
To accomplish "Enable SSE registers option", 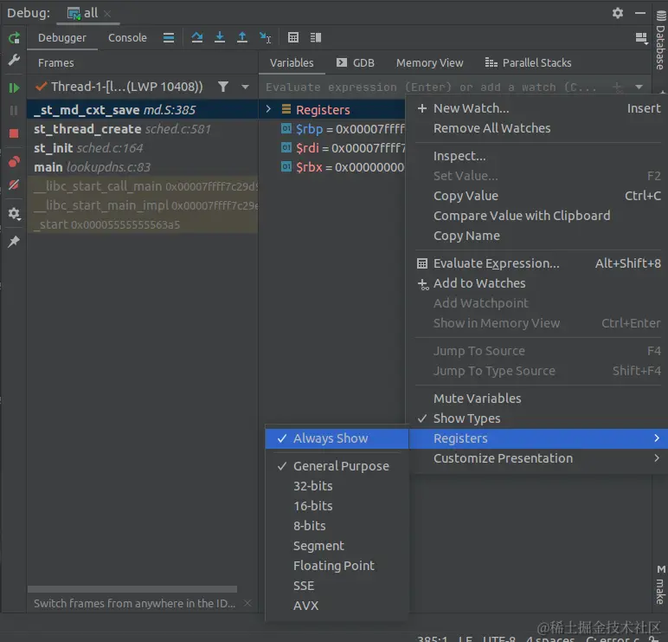I will click(x=337, y=586).
